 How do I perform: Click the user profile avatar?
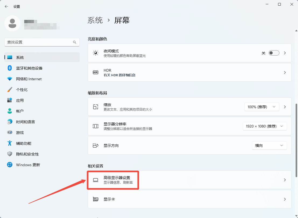pyautogui.click(x=12, y=23)
